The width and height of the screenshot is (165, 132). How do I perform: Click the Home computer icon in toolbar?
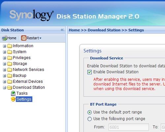(x=4, y=38)
